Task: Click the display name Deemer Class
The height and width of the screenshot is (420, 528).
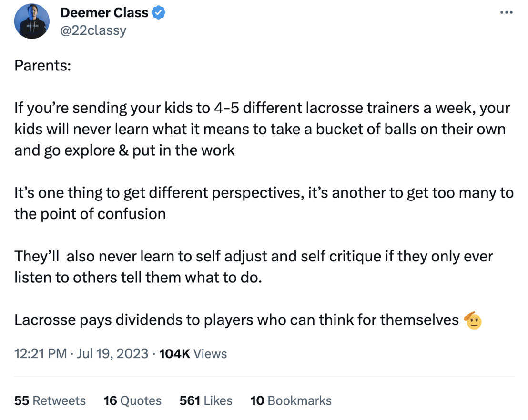Action: click(x=104, y=12)
